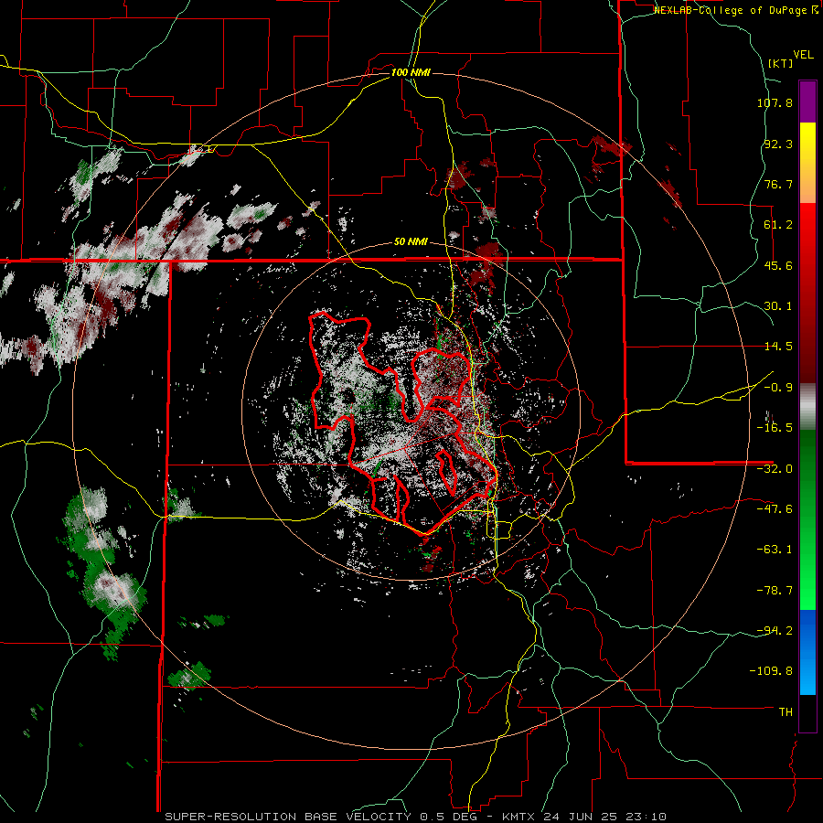The image size is (823, 823).
Task: Pick the blue segment of velocity color bar
Action: 807,652
